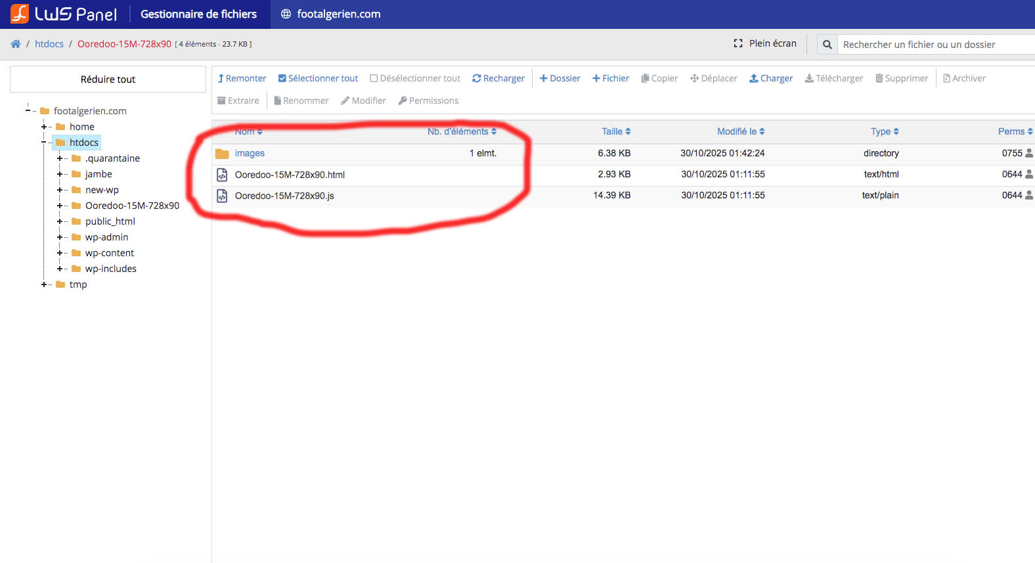Click the search magnifier icon

[827, 45]
